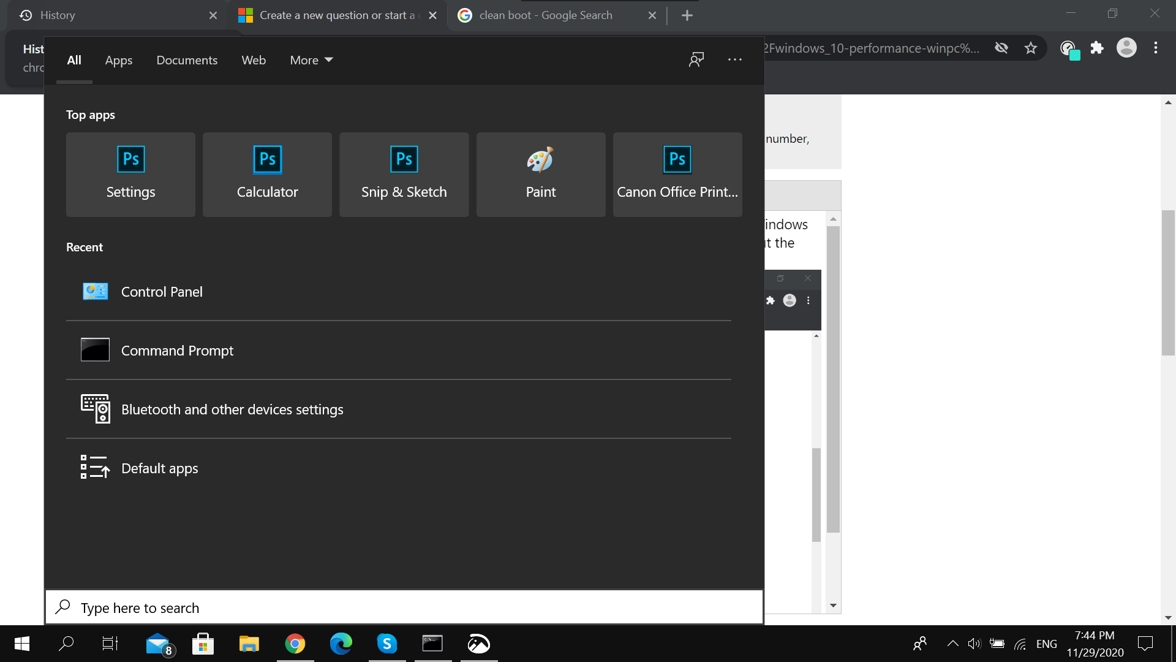Open Bluetooth and other devices settings

click(399, 409)
